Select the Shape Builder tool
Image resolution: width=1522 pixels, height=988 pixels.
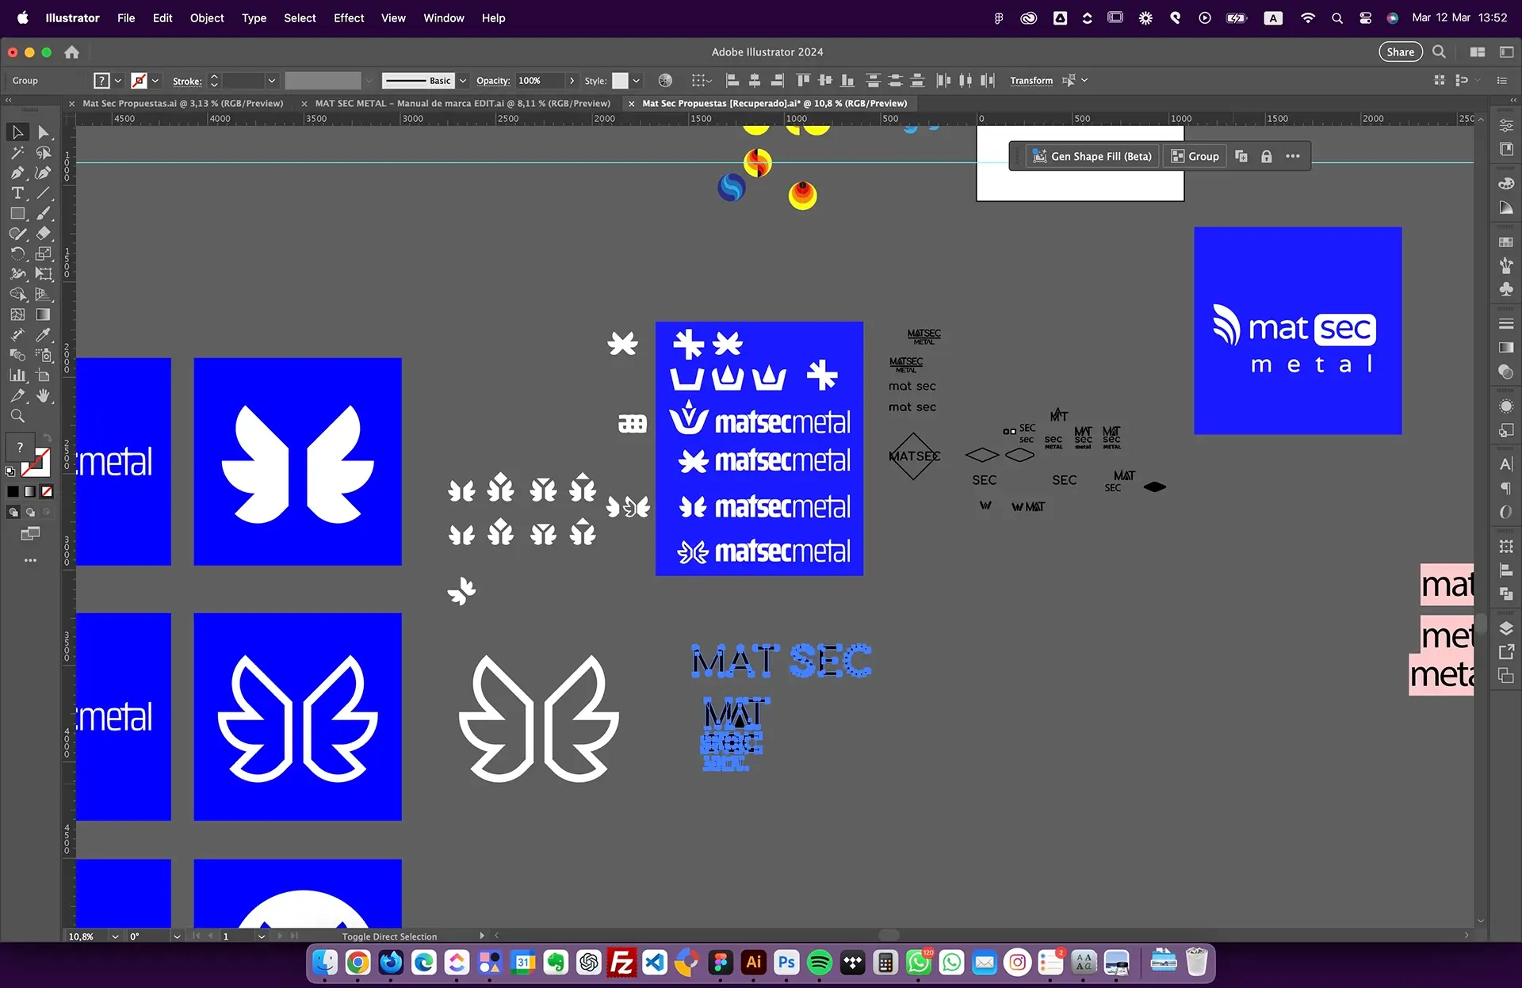pos(17,294)
